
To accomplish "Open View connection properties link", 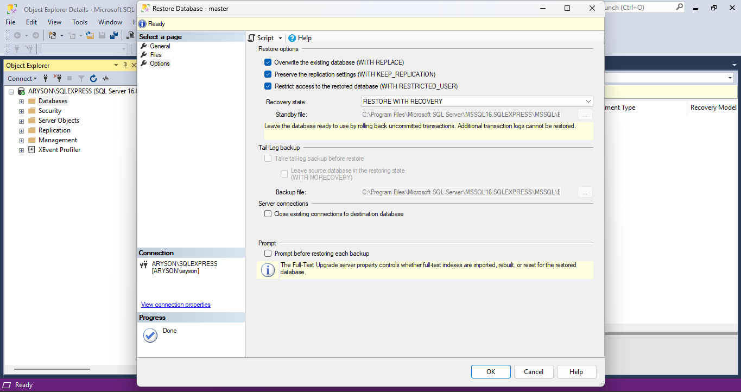I will click(x=175, y=305).
